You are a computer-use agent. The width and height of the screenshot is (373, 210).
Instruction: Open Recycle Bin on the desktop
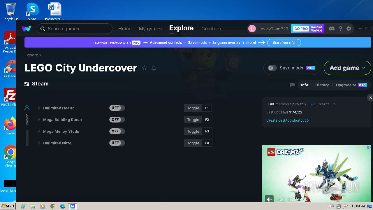[10, 12]
